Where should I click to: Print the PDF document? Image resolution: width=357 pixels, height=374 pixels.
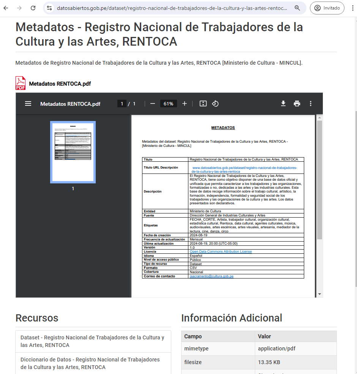coord(297,103)
